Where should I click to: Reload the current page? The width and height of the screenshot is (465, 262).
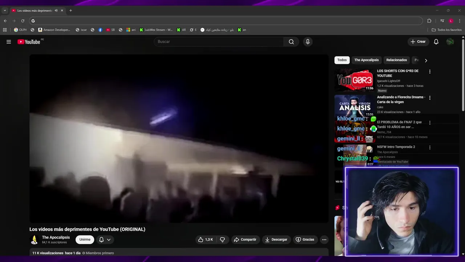(x=23, y=21)
